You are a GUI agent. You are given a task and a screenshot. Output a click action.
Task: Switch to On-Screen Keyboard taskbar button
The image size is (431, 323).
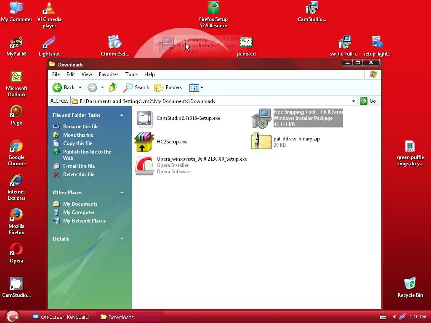(x=61, y=317)
